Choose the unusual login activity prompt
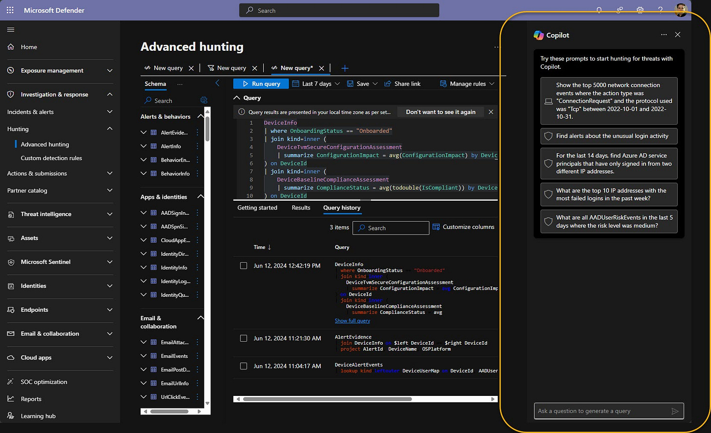711x433 pixels. point(609,136)
